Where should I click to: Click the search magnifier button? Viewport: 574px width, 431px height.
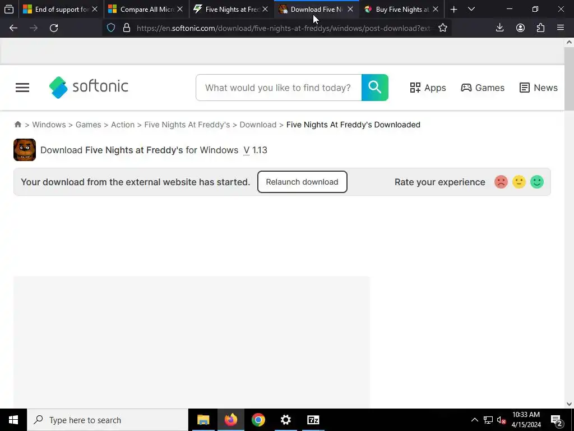tap(375, 88)
